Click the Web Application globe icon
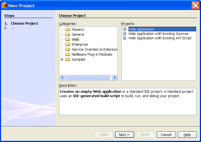This screenshot has width=201, height=142. (x=124, y=29)
